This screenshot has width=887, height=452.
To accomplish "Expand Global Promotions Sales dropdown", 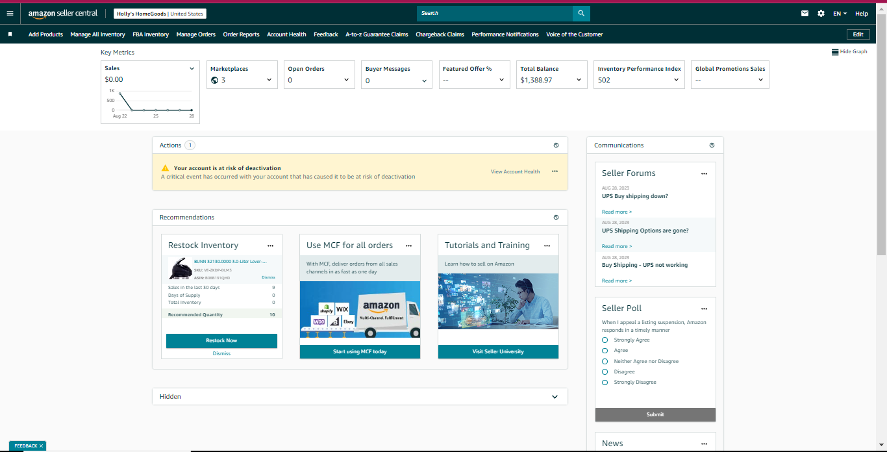I will [760, 80].
